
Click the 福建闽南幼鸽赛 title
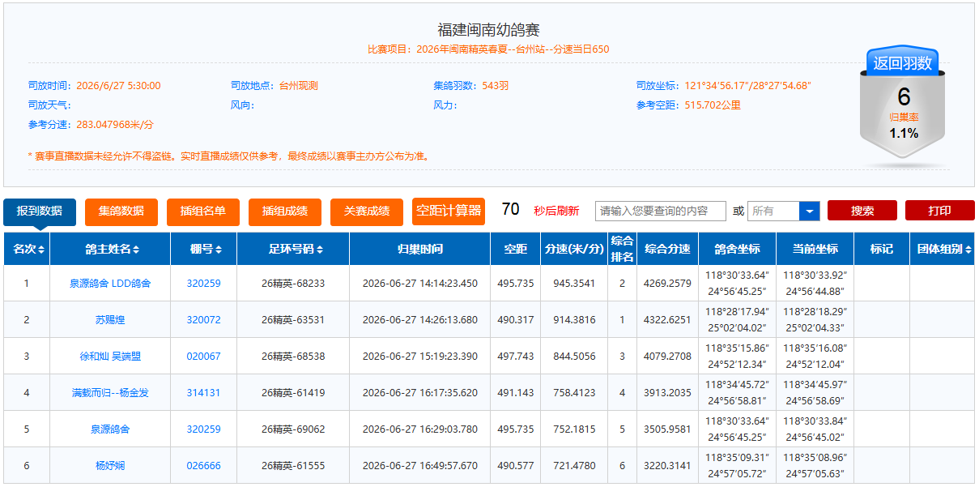tap(489, 30)
